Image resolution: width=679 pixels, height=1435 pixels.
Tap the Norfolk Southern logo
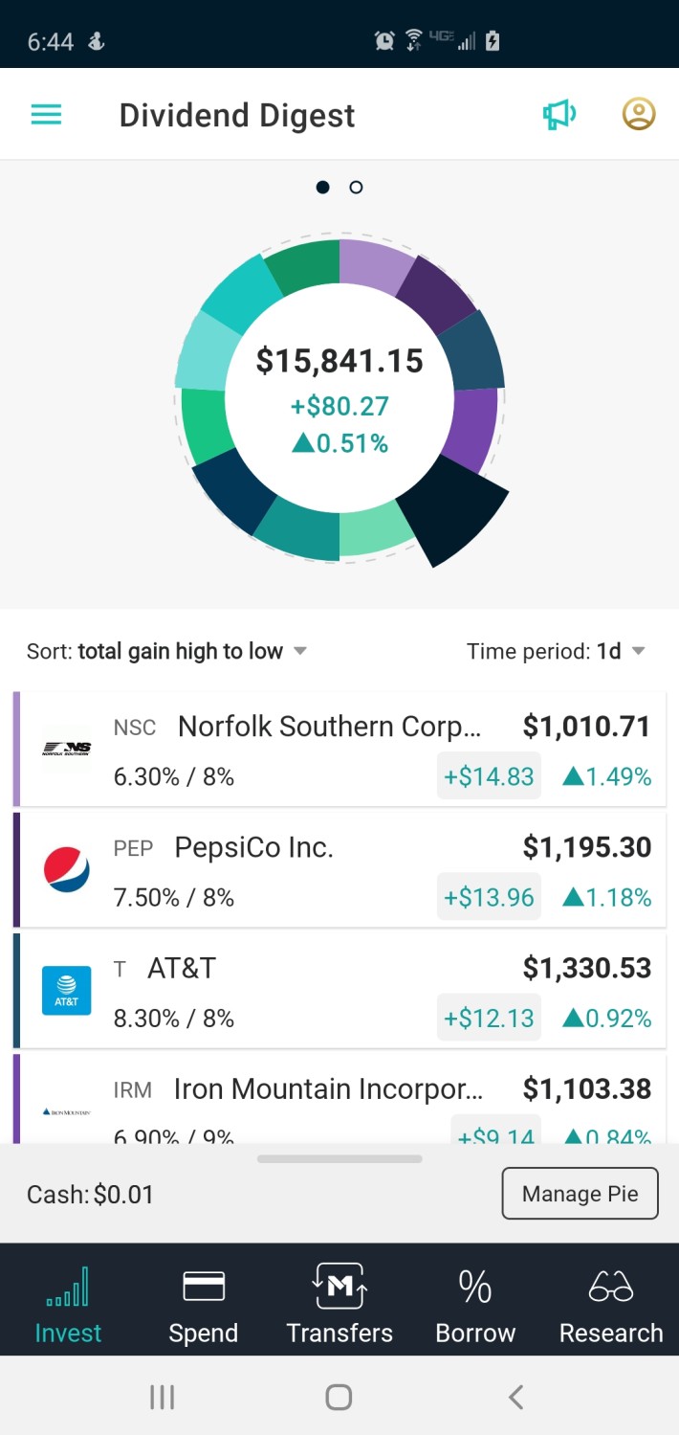click(x=67, y=750)
